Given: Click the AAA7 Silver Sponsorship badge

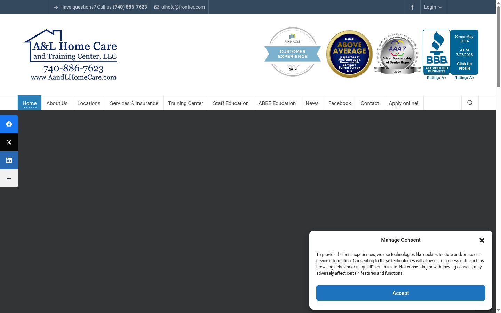Looking at the screenshot, I should click(x=397, y=54).
